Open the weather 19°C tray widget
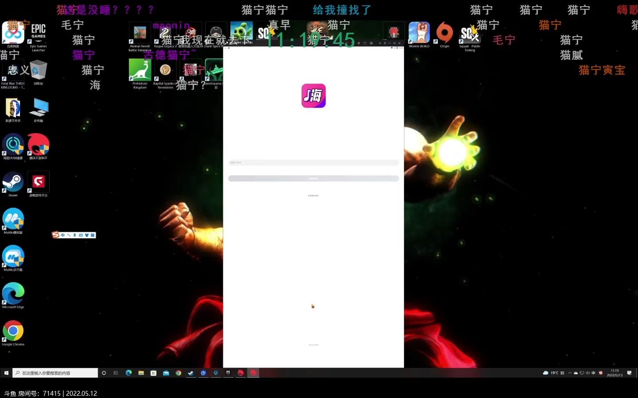 (x=553, y=373)
